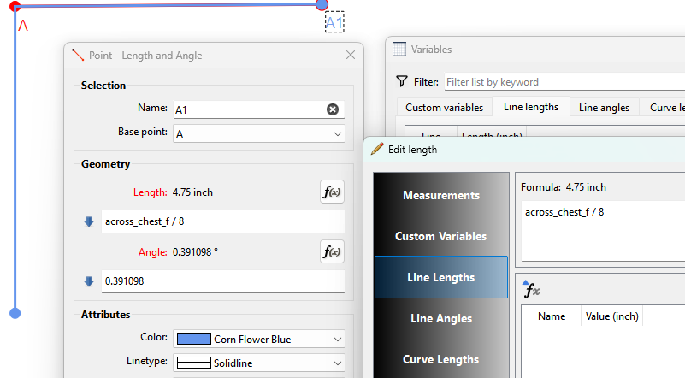Expand the angle formula field arrow

coord(89,281)
